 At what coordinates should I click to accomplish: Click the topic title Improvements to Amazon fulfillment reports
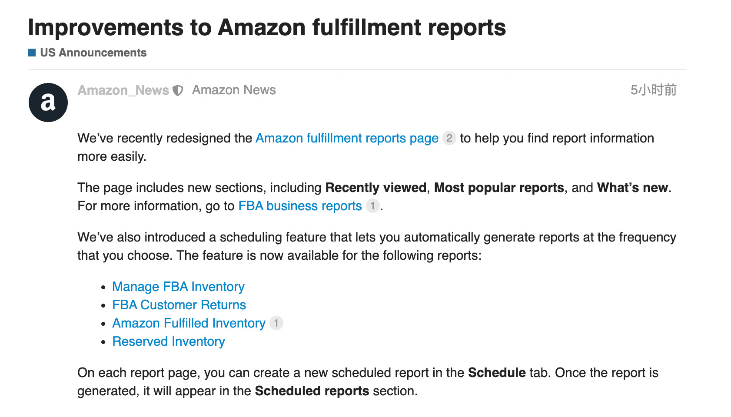267,27
